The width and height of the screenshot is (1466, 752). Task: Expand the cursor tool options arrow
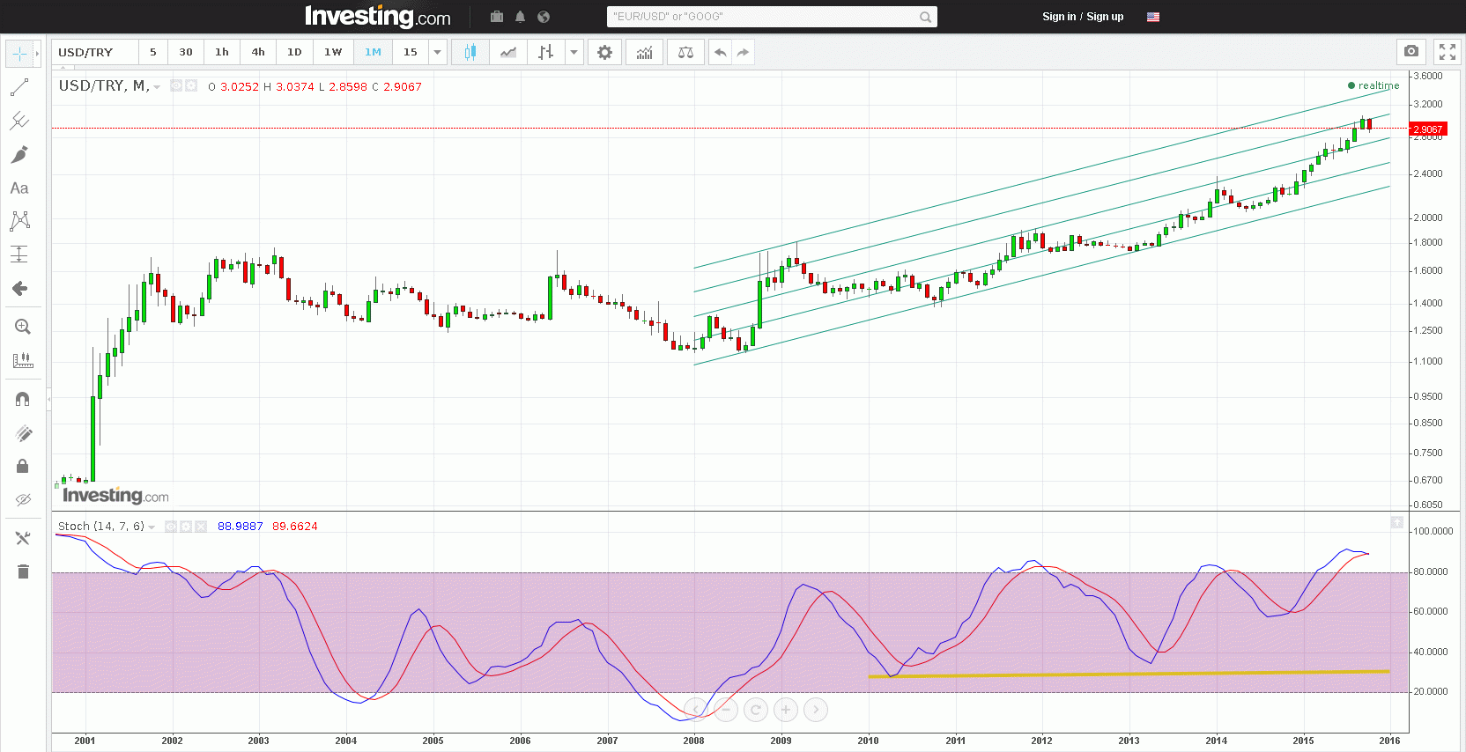37,54
